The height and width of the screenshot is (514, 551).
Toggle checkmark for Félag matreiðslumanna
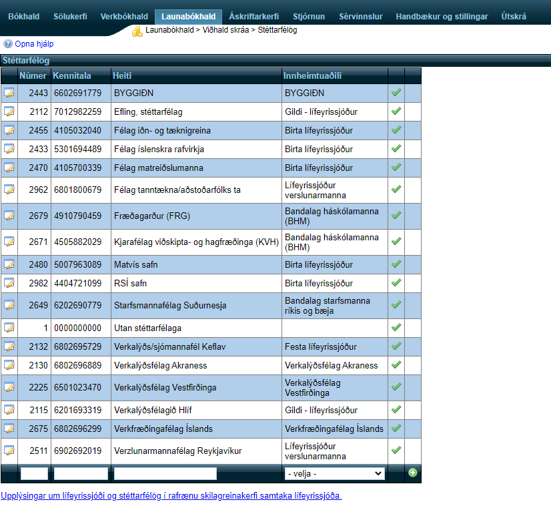click(x=396, y=168)
